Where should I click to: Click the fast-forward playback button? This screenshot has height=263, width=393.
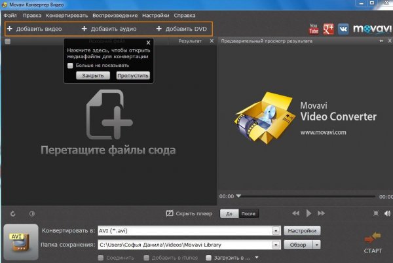coord(322,213)
